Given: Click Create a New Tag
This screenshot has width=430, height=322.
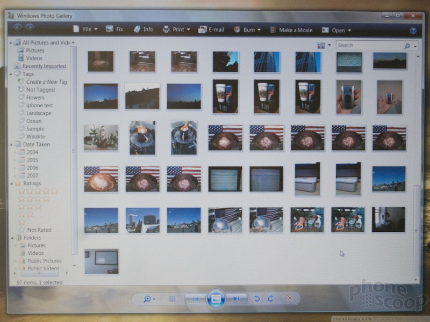Looking at the screenshot, I should [x=46, y=82].
